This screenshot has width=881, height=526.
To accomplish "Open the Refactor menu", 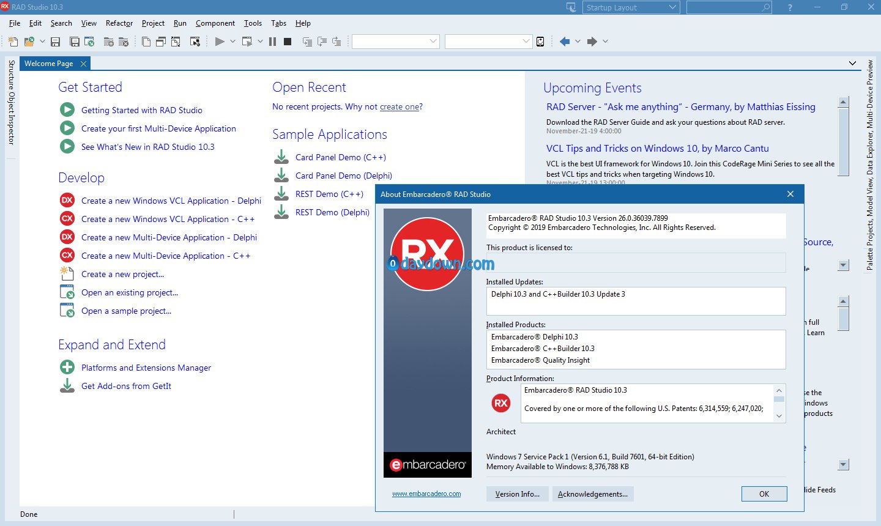I will point(119,23).
